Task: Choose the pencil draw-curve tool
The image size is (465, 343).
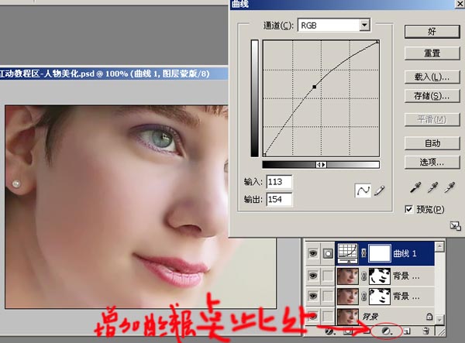Action: pos(379,190)
